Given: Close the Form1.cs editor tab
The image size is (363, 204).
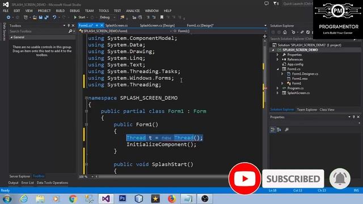Looking at the screenshot, I should (102, 25).
